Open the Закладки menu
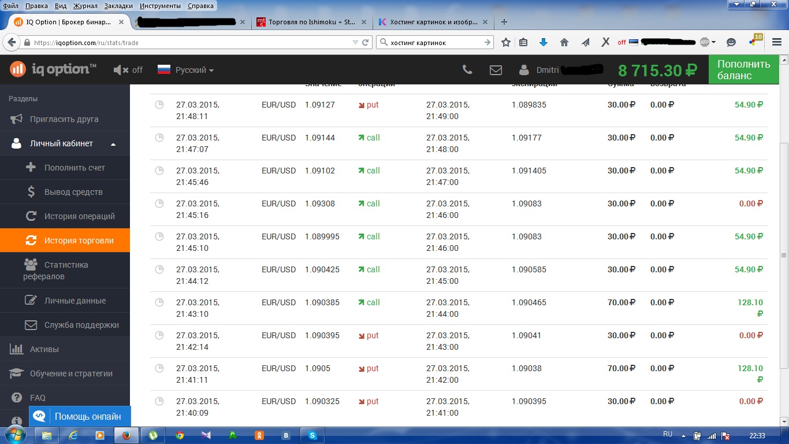 click(118, 6)
